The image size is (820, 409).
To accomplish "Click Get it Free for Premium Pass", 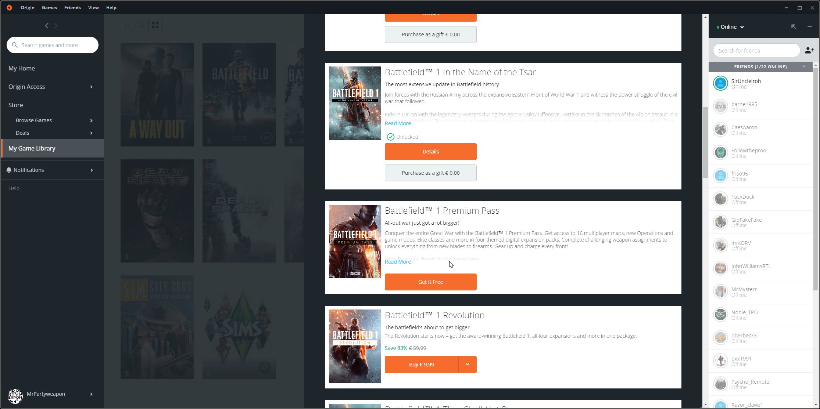I will (430, 282).
